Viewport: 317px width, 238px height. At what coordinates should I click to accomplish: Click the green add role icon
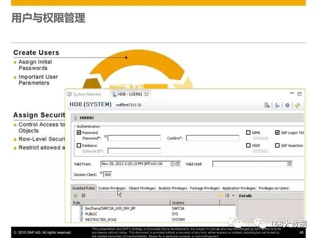(75, 195)
